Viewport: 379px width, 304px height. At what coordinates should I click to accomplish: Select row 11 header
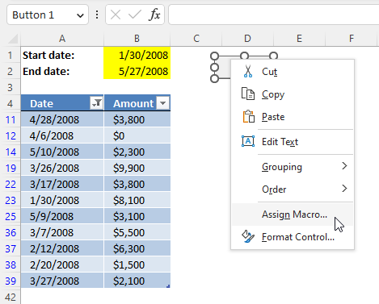point(11,119)
